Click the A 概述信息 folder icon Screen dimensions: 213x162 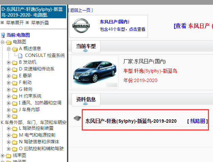(15, 49)
